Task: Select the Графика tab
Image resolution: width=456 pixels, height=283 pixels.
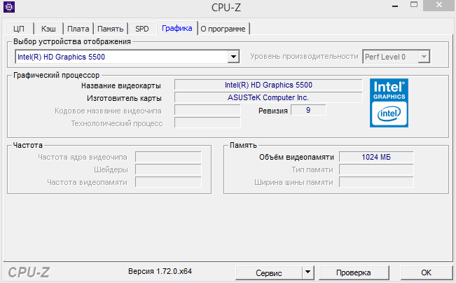Action: 177,28
